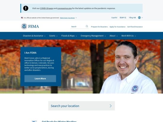
Task: Expand the Grants dropdown menu
Action: [53, 36]
